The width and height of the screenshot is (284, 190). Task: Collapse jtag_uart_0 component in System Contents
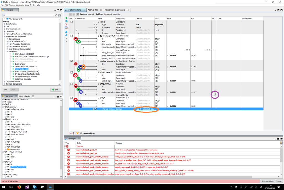[98, 84]
